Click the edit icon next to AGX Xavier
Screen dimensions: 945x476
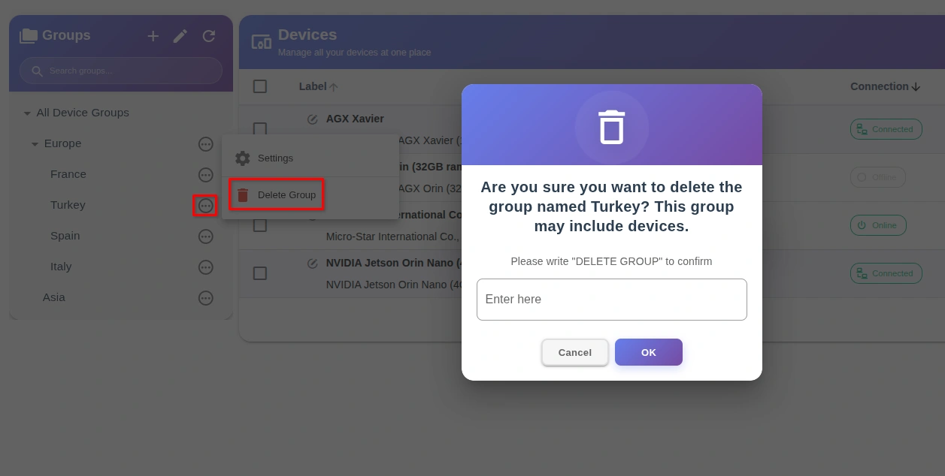(313, 118)
